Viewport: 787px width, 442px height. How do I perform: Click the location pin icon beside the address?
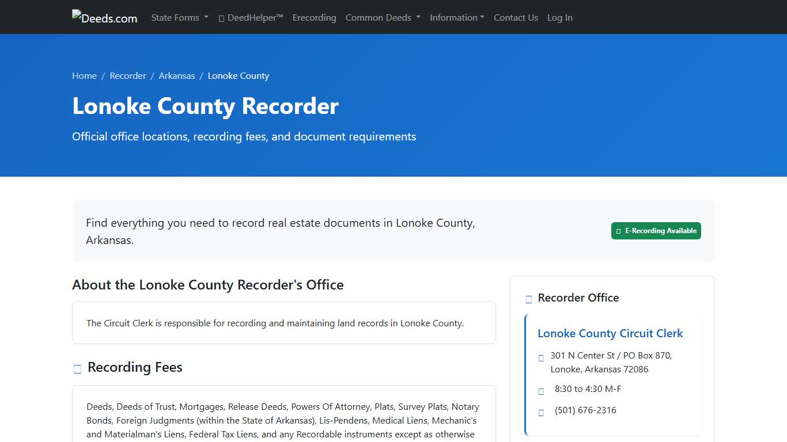tap(540, 357)
